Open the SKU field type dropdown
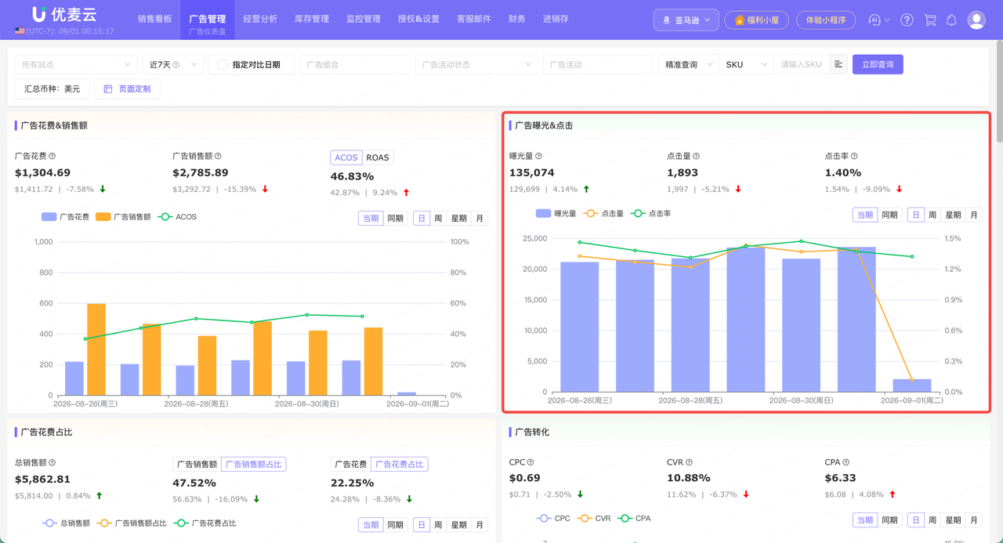The image size is (1003, 543). [746, 65]
